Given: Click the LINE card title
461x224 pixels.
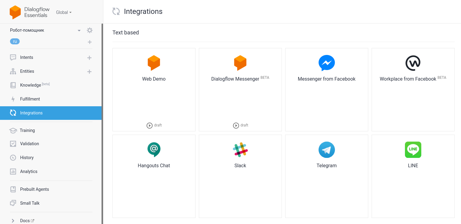Looking at the screenshot, I should 413,165.
